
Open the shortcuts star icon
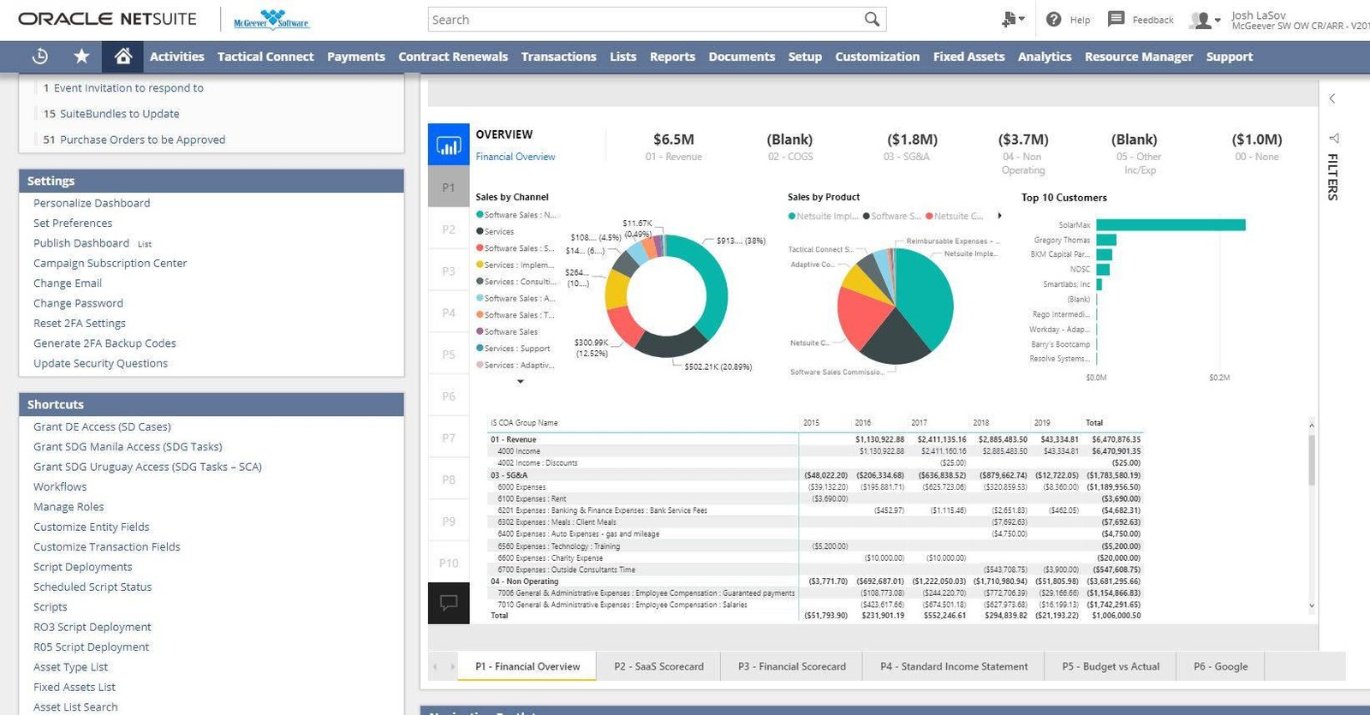coord(81,57)
